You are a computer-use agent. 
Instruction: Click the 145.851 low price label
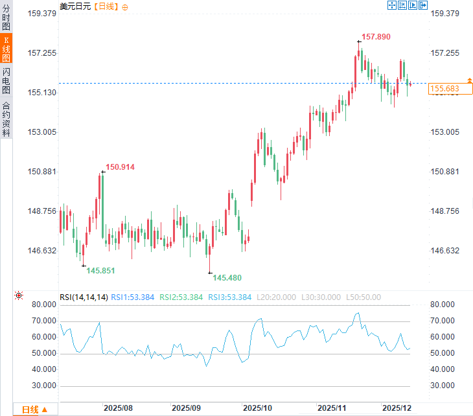point(100,271)
